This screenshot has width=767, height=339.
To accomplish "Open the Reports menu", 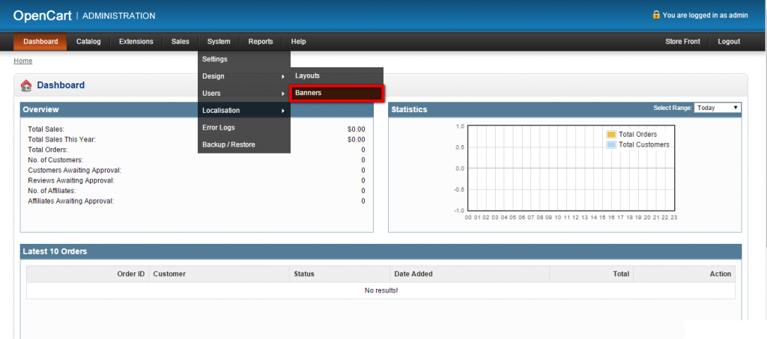I will coord(261,41).
